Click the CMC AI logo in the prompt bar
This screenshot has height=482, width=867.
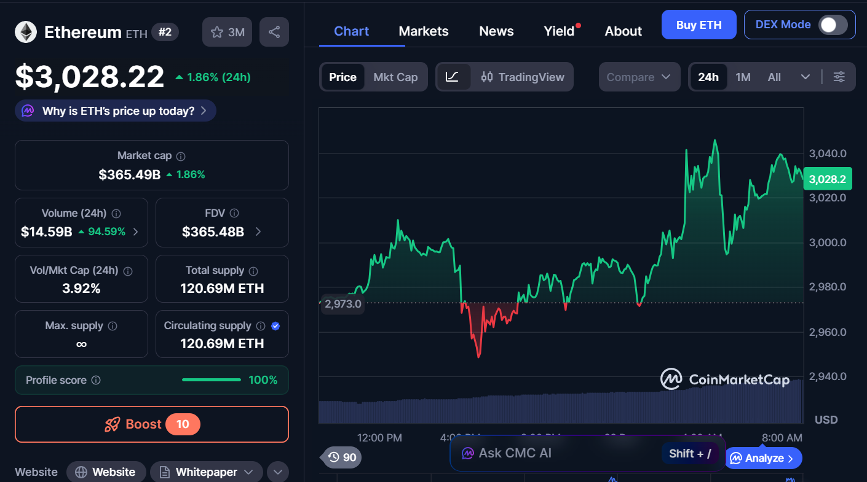(468, 453)
